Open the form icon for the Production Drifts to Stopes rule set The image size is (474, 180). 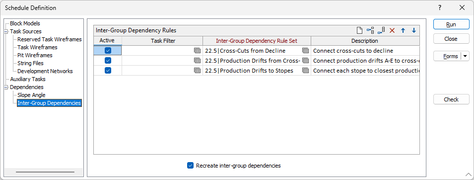(306, 71)
